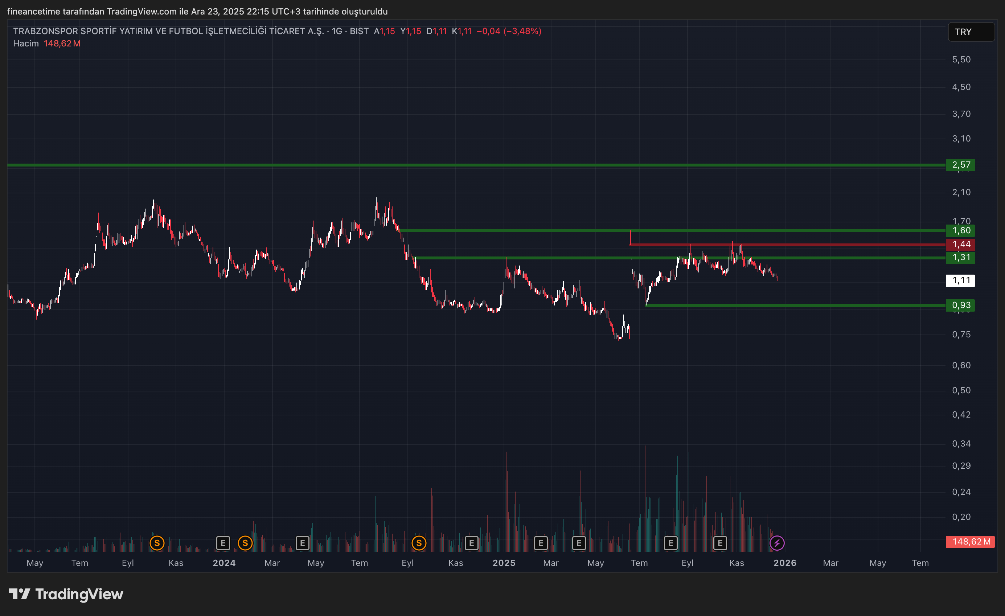Click the purple lightning bolt event marker
The width and height of the screenshot is (1005, 616).
[x=776, y=543]
